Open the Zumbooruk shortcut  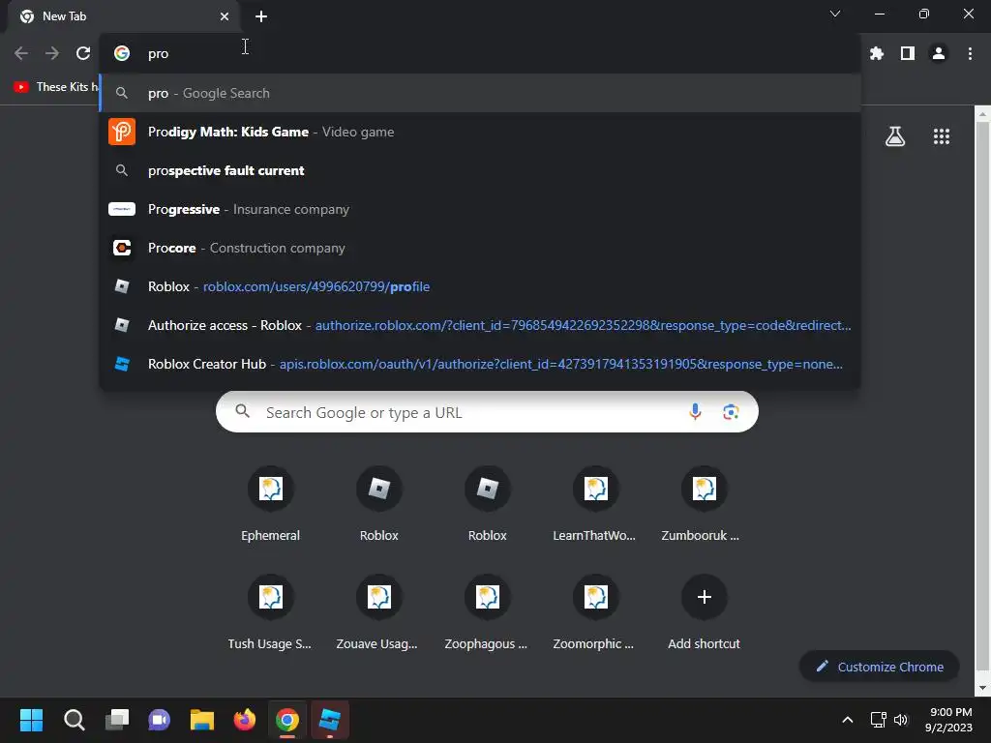pos(705,505)
